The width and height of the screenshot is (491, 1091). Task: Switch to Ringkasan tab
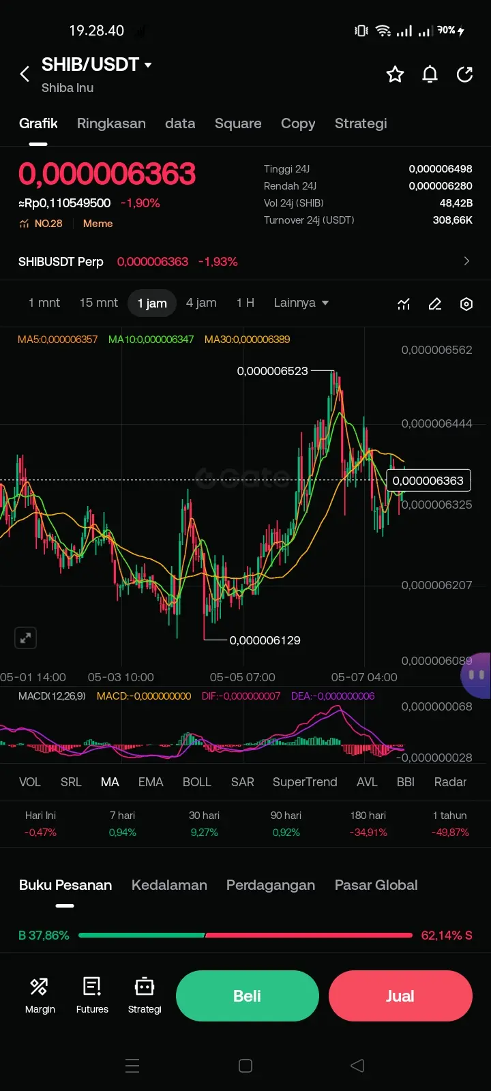(x=111, y=123)
